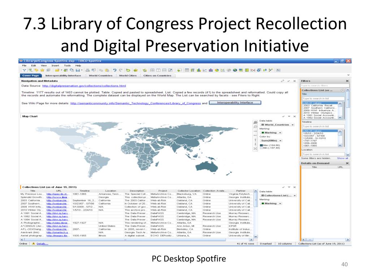Switch to the Interoperability Interface tab
The height and width of the screenshot is (277, 370).
63,76
